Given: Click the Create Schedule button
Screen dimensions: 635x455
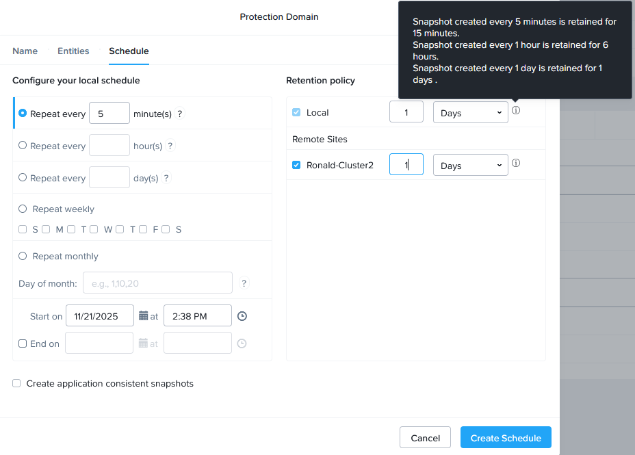Looking at the screenshot, I should (x=506, y=438).
